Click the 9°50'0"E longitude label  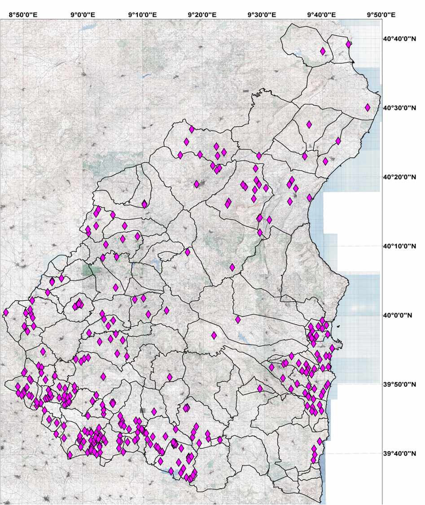tap(381, 15)
